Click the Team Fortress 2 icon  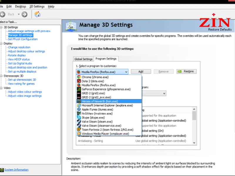pyautogui.click(x=79, y=129)
